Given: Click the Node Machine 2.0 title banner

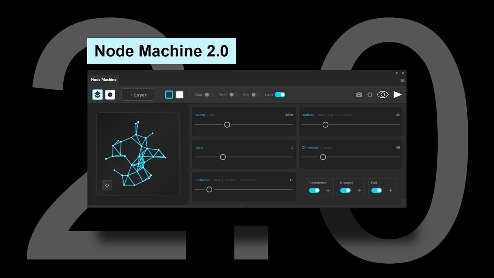Looking at the screenshot, I should click(x=161, y=51).
